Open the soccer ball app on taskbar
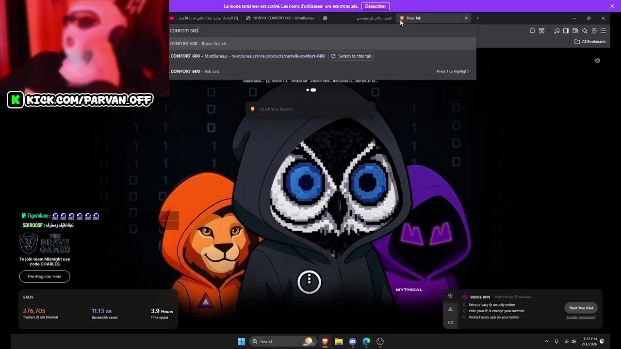The height and width of the screenshot is (349, 621). (x=380, y=341)
